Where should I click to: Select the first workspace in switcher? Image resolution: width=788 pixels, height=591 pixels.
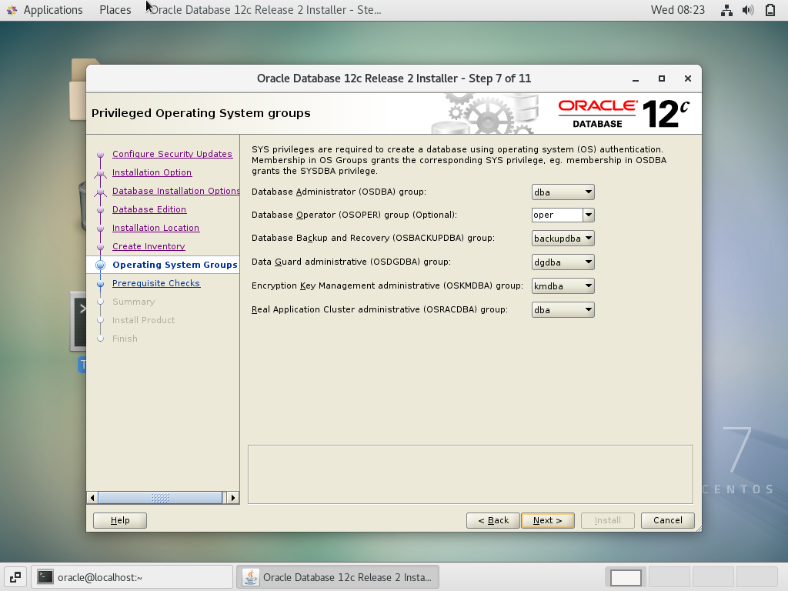[626, 577]
